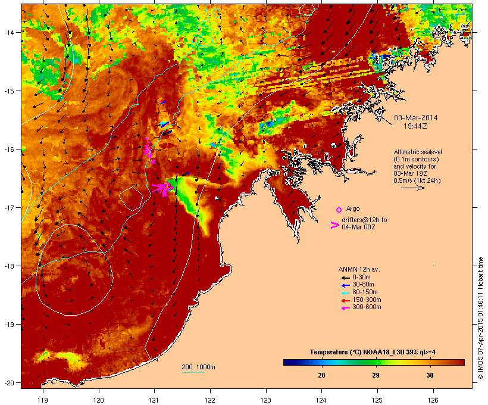Click the longitude label 124

pyautogui.click(x=321, y=400)
